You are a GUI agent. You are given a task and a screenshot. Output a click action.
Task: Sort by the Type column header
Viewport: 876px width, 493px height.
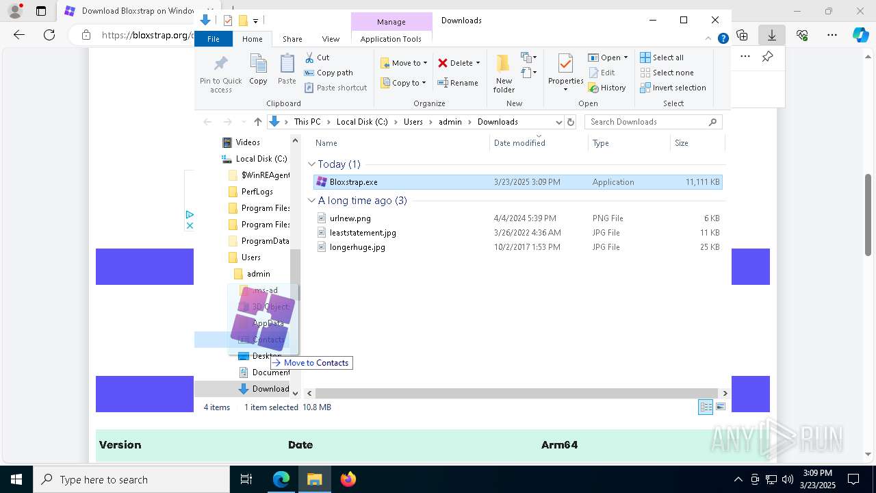coord(601,143)
